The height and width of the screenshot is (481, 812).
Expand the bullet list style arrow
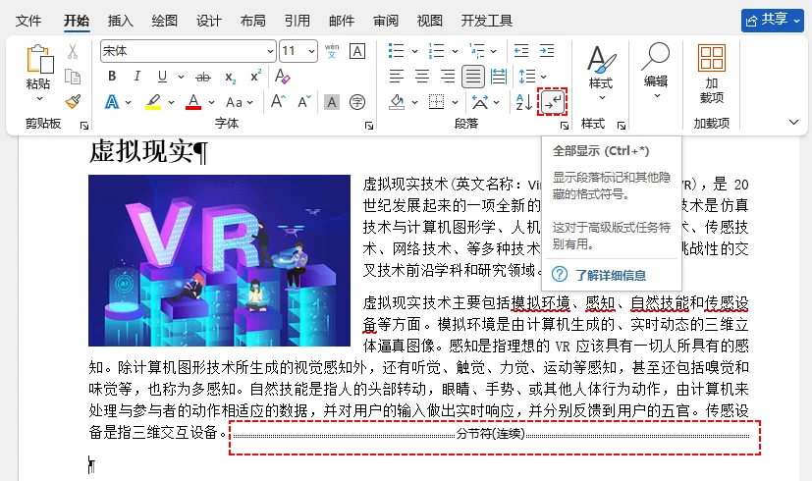point(414,51)
